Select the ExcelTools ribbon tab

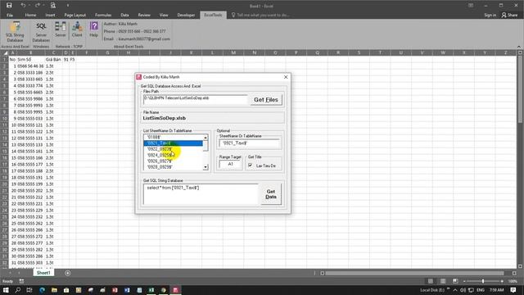(213, 15)
